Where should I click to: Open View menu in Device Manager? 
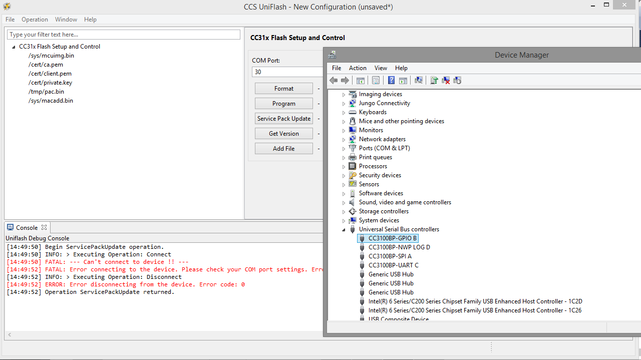point(381,68)
